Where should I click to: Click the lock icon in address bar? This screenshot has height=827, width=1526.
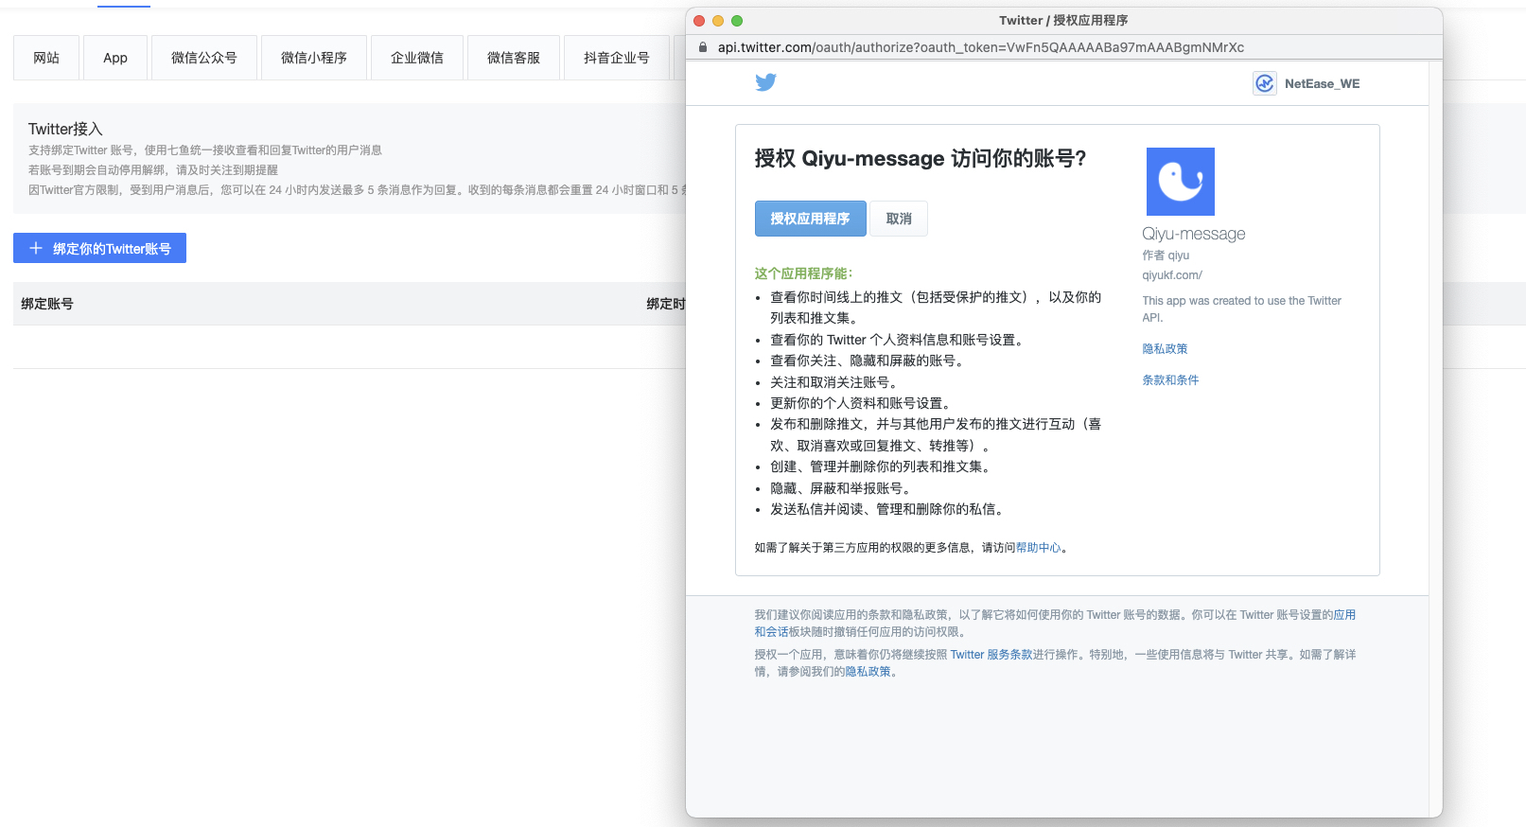(703, 47)
